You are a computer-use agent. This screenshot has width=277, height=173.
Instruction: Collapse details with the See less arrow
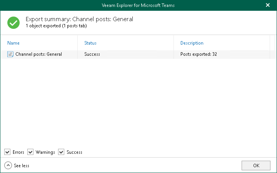(8, 165)
